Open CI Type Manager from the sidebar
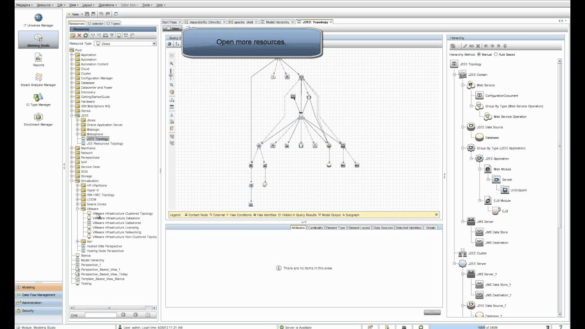The image size is (585, 329). pyautogui.click(x=38, y=100)
